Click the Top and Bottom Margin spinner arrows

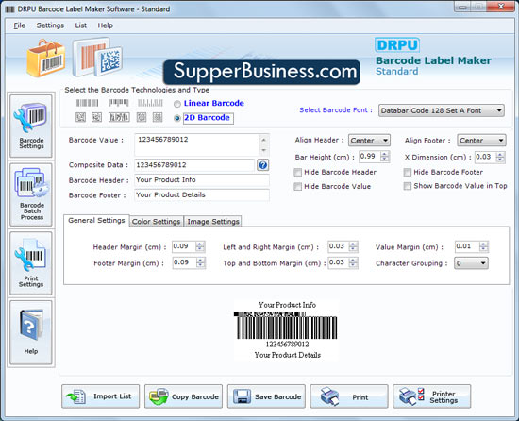pyautogui.click(x=353, y=262)
